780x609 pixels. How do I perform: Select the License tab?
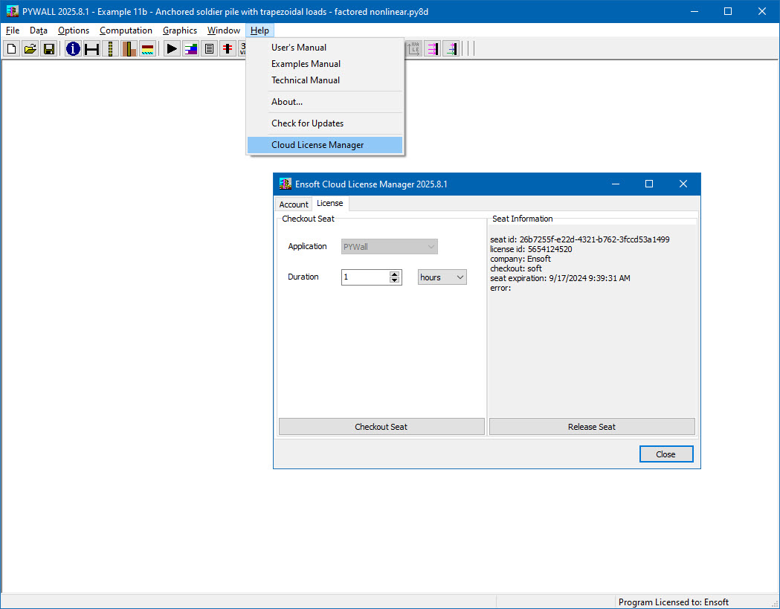tap(329, 203)
